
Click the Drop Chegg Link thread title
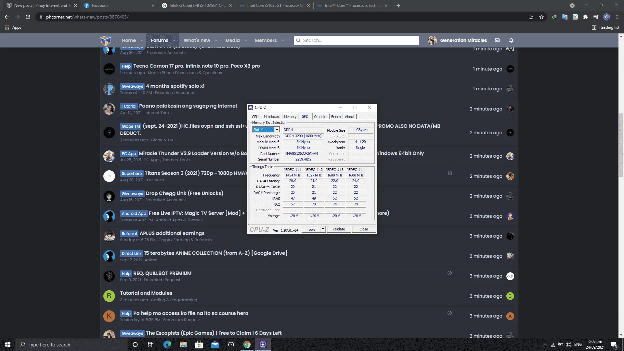[185, 193]
